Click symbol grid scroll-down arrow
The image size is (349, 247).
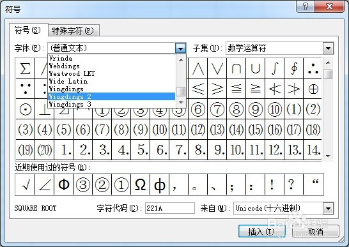pyautogui.click(x=328, y=156)
